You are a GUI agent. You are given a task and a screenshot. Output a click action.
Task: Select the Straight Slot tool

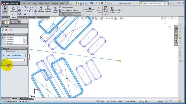click(19, 14)
